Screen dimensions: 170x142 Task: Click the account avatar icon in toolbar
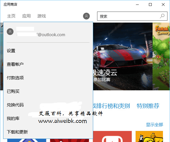86,16
